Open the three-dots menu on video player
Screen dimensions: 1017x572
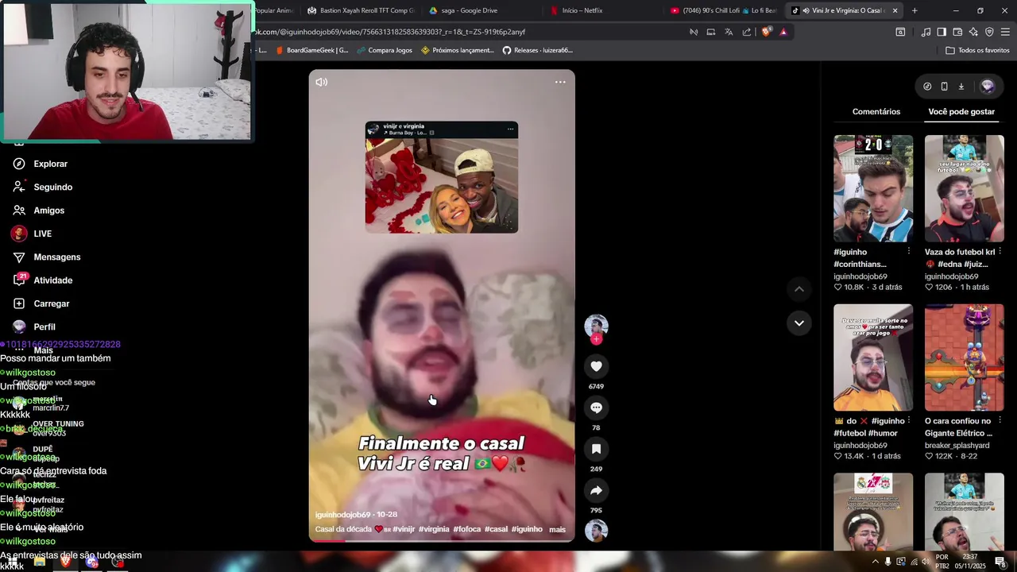[560, 82]
